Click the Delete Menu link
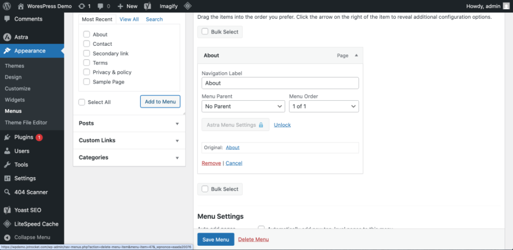Screen dimensions: 513x250 (254, 239)
